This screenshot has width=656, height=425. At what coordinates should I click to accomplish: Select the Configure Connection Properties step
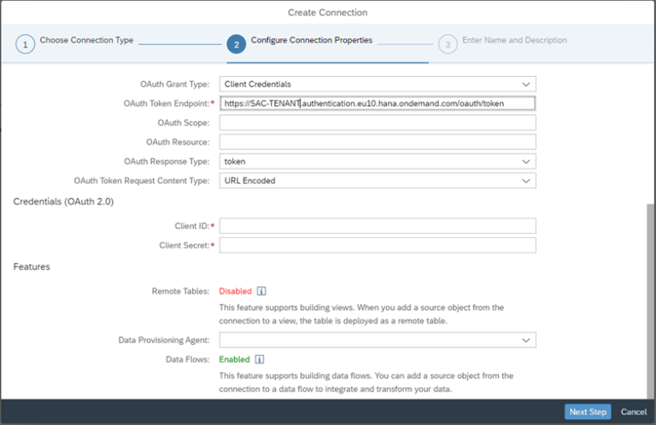point(311,40)
